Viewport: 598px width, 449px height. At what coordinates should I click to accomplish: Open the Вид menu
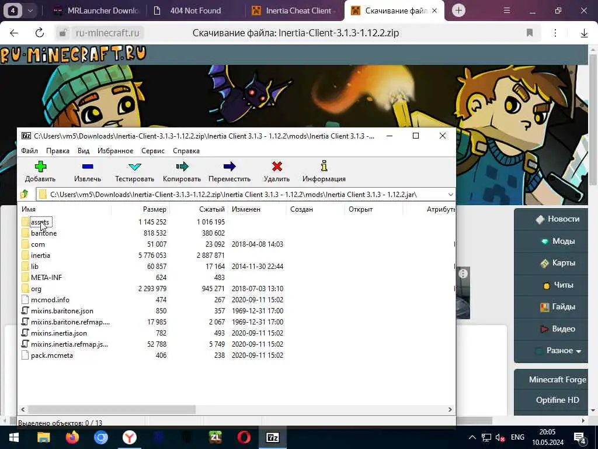point(83,151)
